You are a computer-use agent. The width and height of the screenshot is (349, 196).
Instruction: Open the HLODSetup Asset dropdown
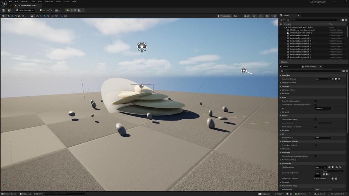click(x=320, y=167)
